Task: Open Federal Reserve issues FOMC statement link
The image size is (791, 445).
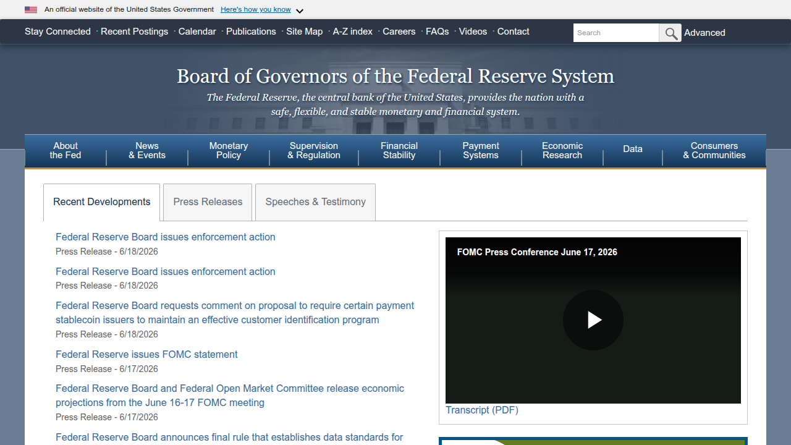Action: point(146,355)
